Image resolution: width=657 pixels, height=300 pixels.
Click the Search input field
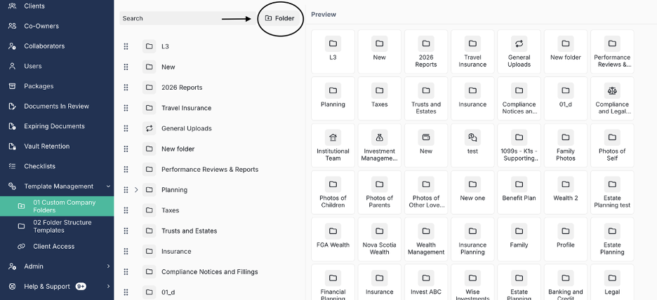(187, 18)
